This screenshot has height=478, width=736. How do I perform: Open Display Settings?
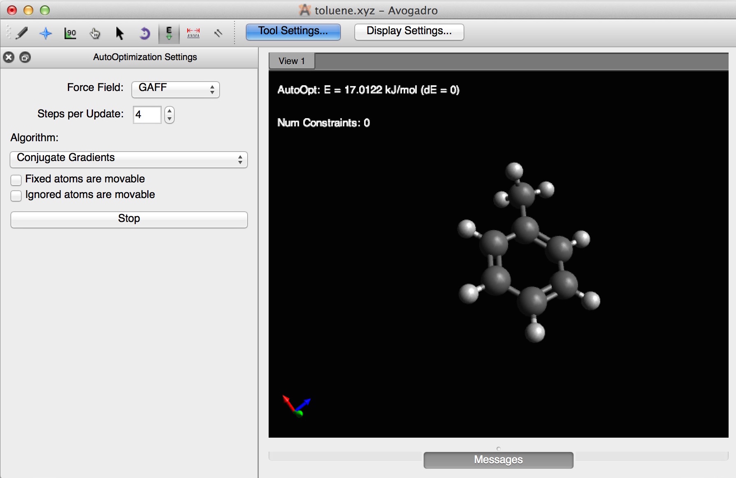[409, 32]
